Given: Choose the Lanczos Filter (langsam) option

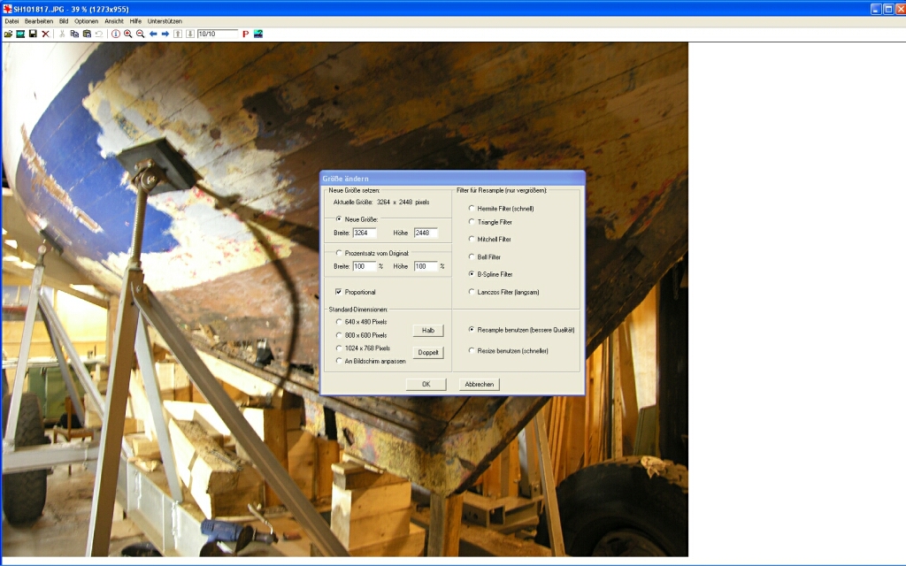Looking at the screenshot, I should [472, 292].
